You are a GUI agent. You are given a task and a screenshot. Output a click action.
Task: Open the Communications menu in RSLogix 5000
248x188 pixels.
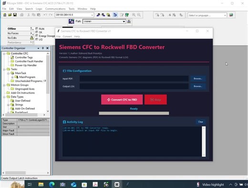(55, 9)
